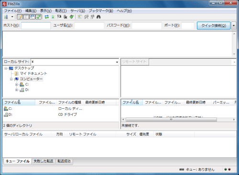Switch to the キュー ファイル tab
This screenshot has height=175, width=239.
point(18,161)
